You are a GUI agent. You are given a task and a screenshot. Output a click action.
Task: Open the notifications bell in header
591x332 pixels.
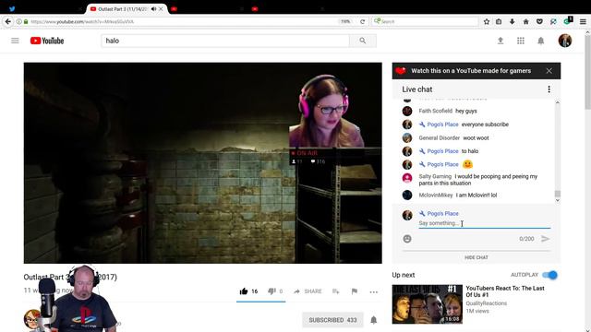(x=541, y=41)
